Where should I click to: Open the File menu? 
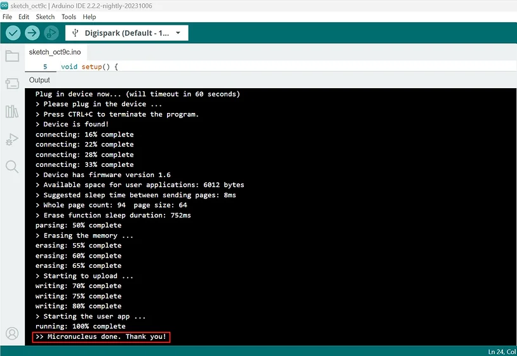7,16
